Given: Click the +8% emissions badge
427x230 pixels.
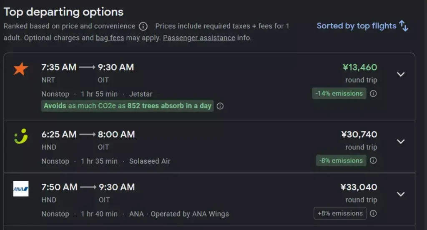Looking at the screenshot, I should coord(340,213).
